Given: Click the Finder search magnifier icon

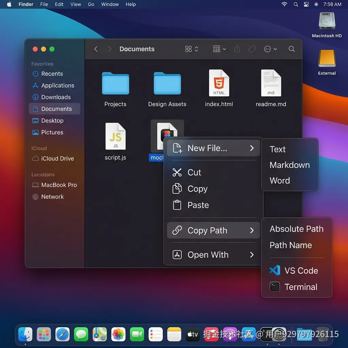Looking at the screenshot, I should 291,49.
